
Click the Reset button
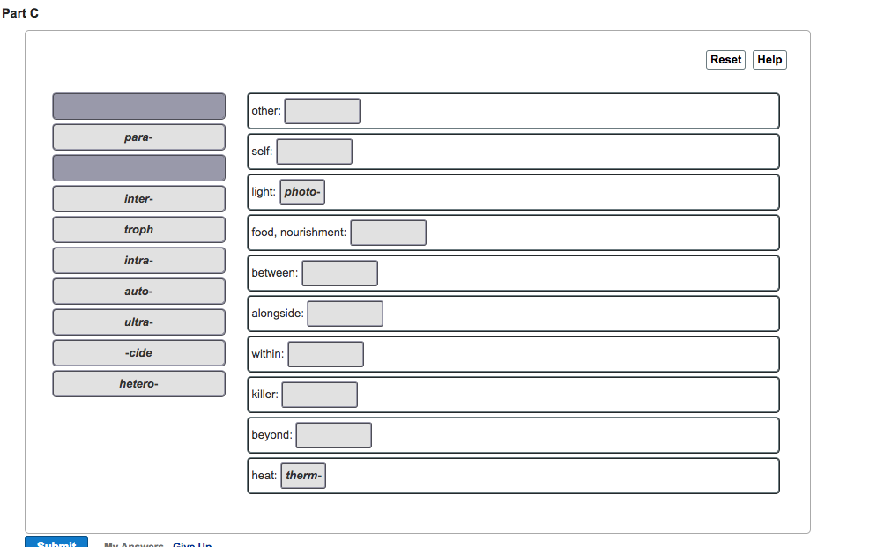click(725, 59)
